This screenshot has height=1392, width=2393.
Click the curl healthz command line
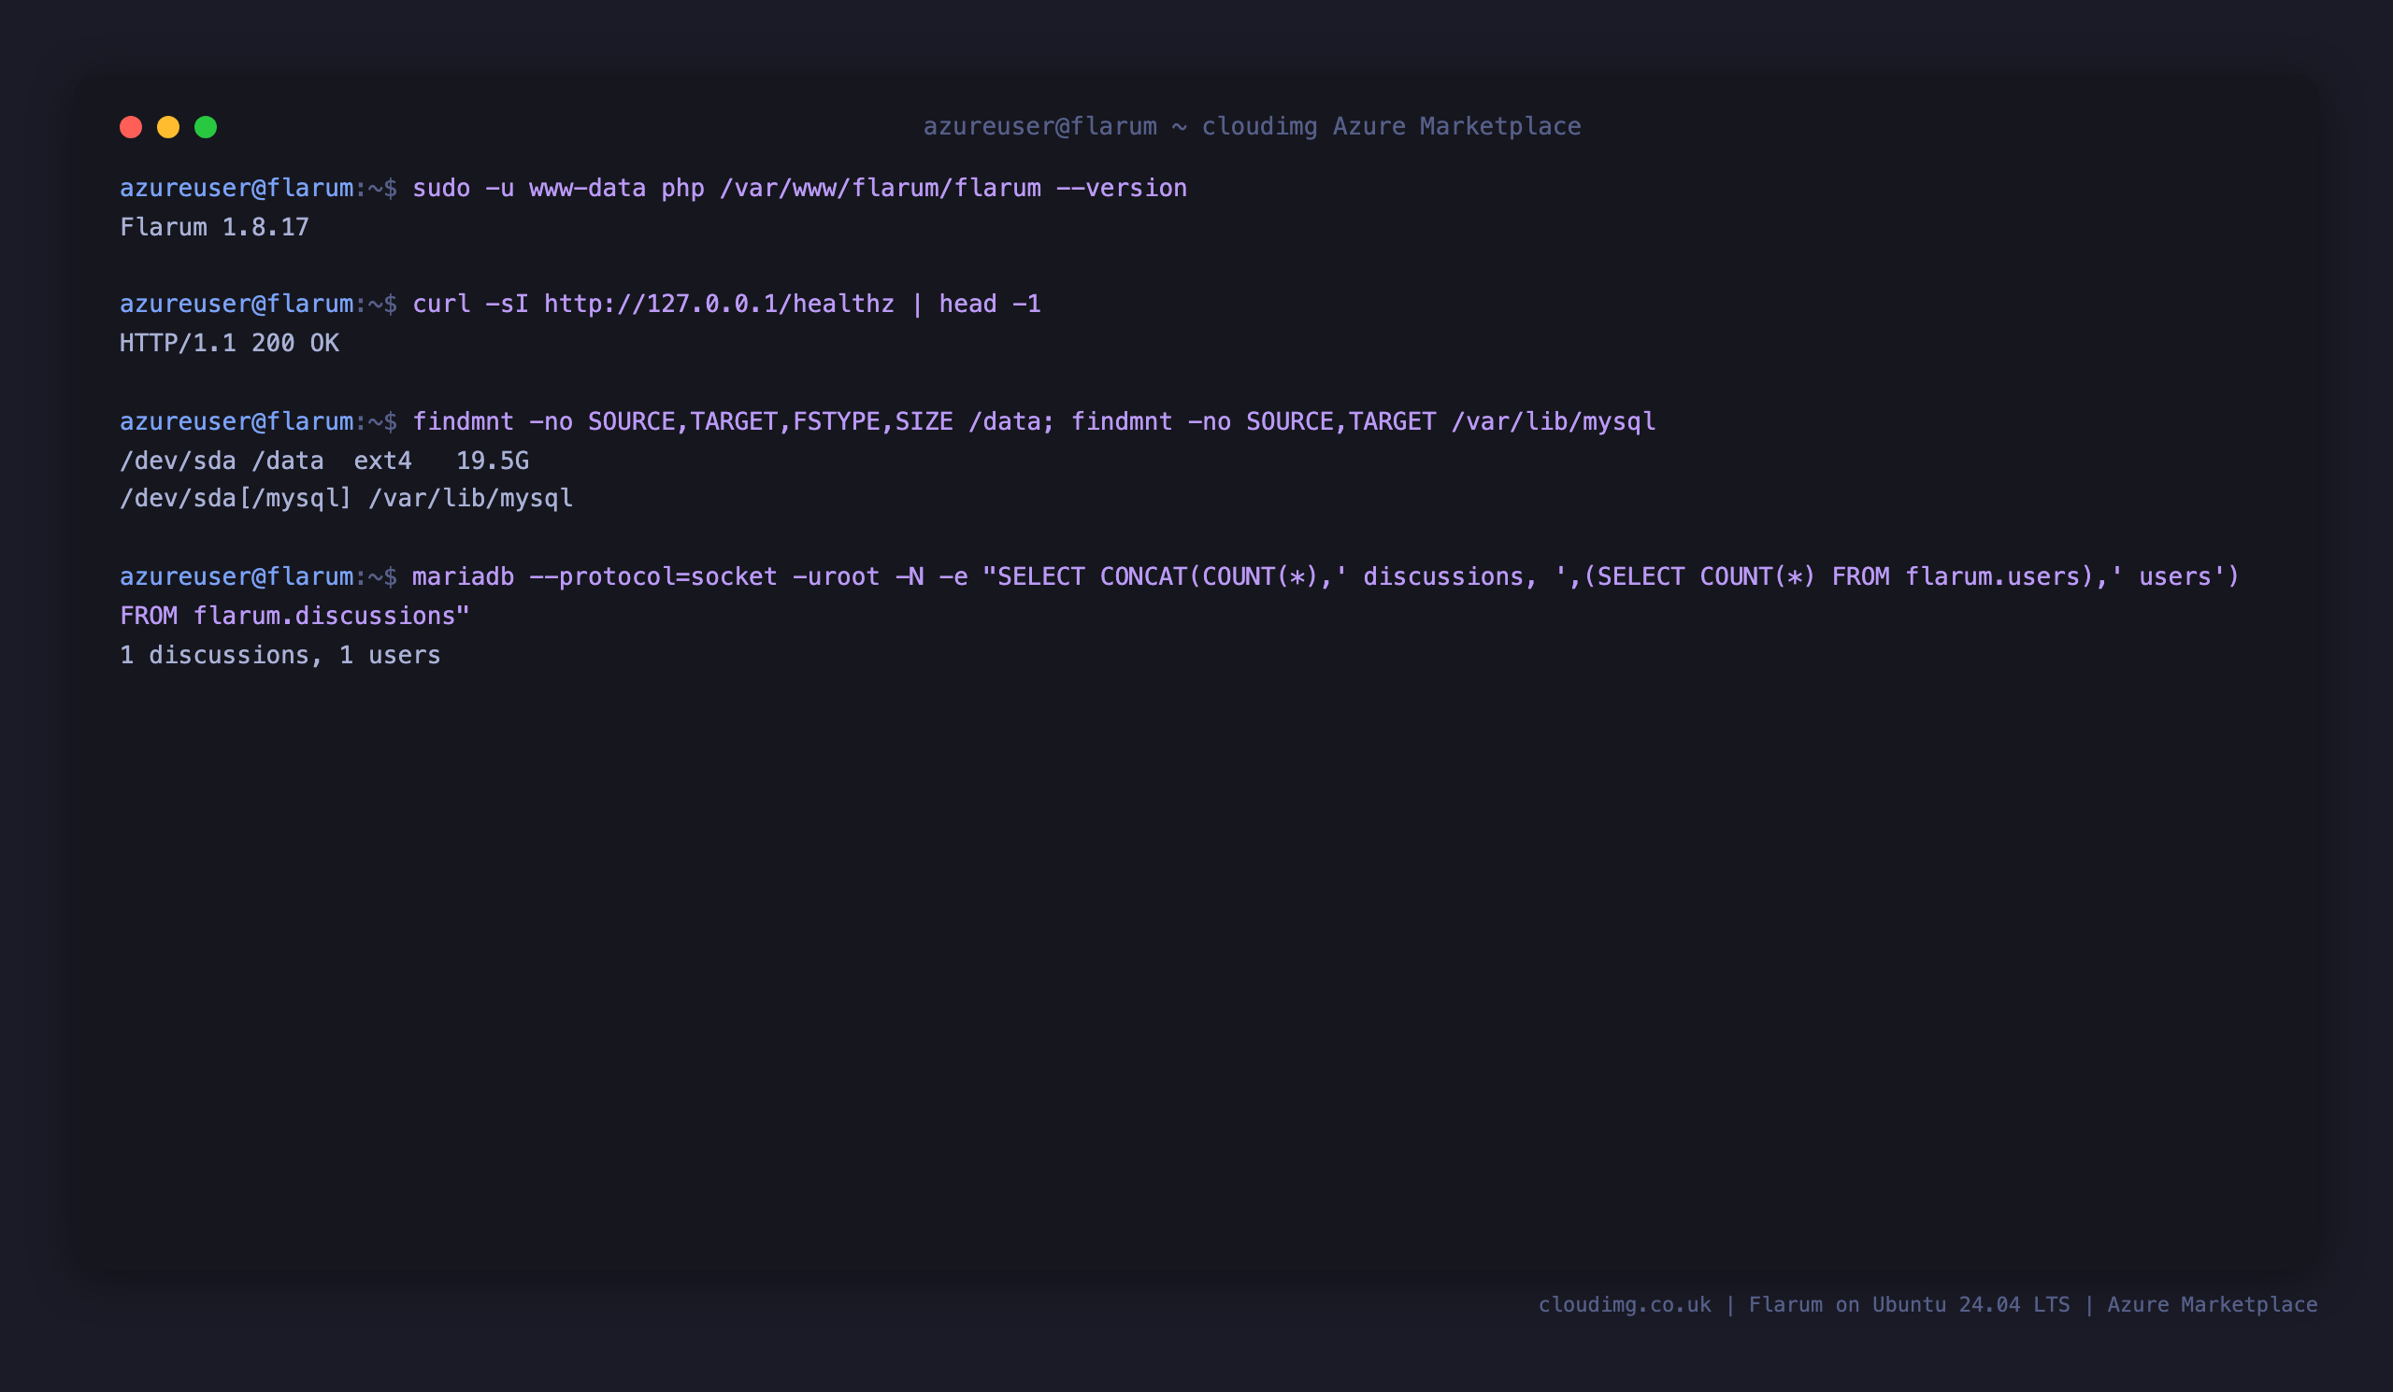pos(726,304)
